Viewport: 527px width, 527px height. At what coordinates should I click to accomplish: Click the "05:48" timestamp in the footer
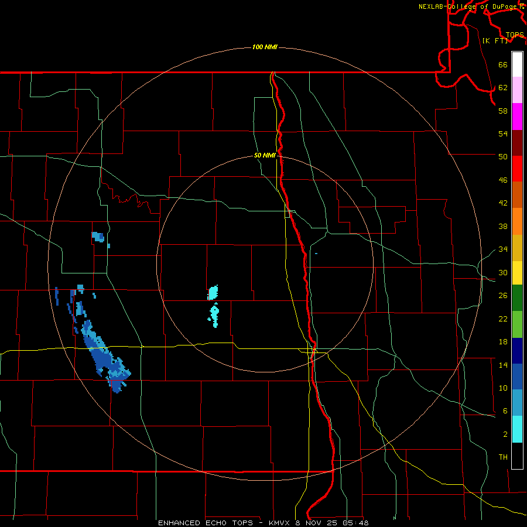click(x=355, y=523)
